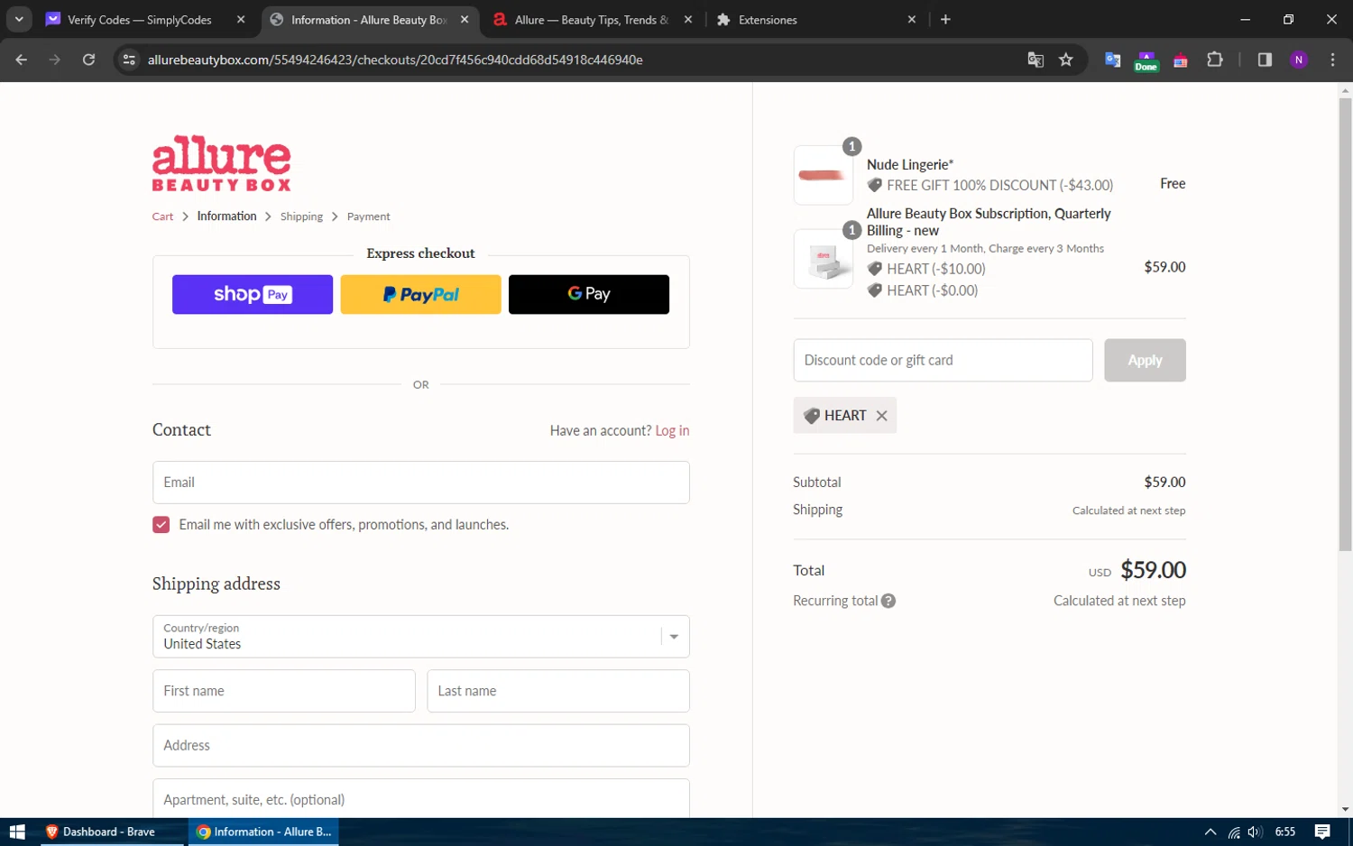
Task: Close the Extensiones tab
Action: [912, 20]
